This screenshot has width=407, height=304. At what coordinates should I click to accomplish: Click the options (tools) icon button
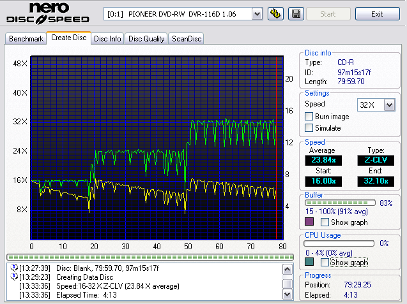[276, 14]
